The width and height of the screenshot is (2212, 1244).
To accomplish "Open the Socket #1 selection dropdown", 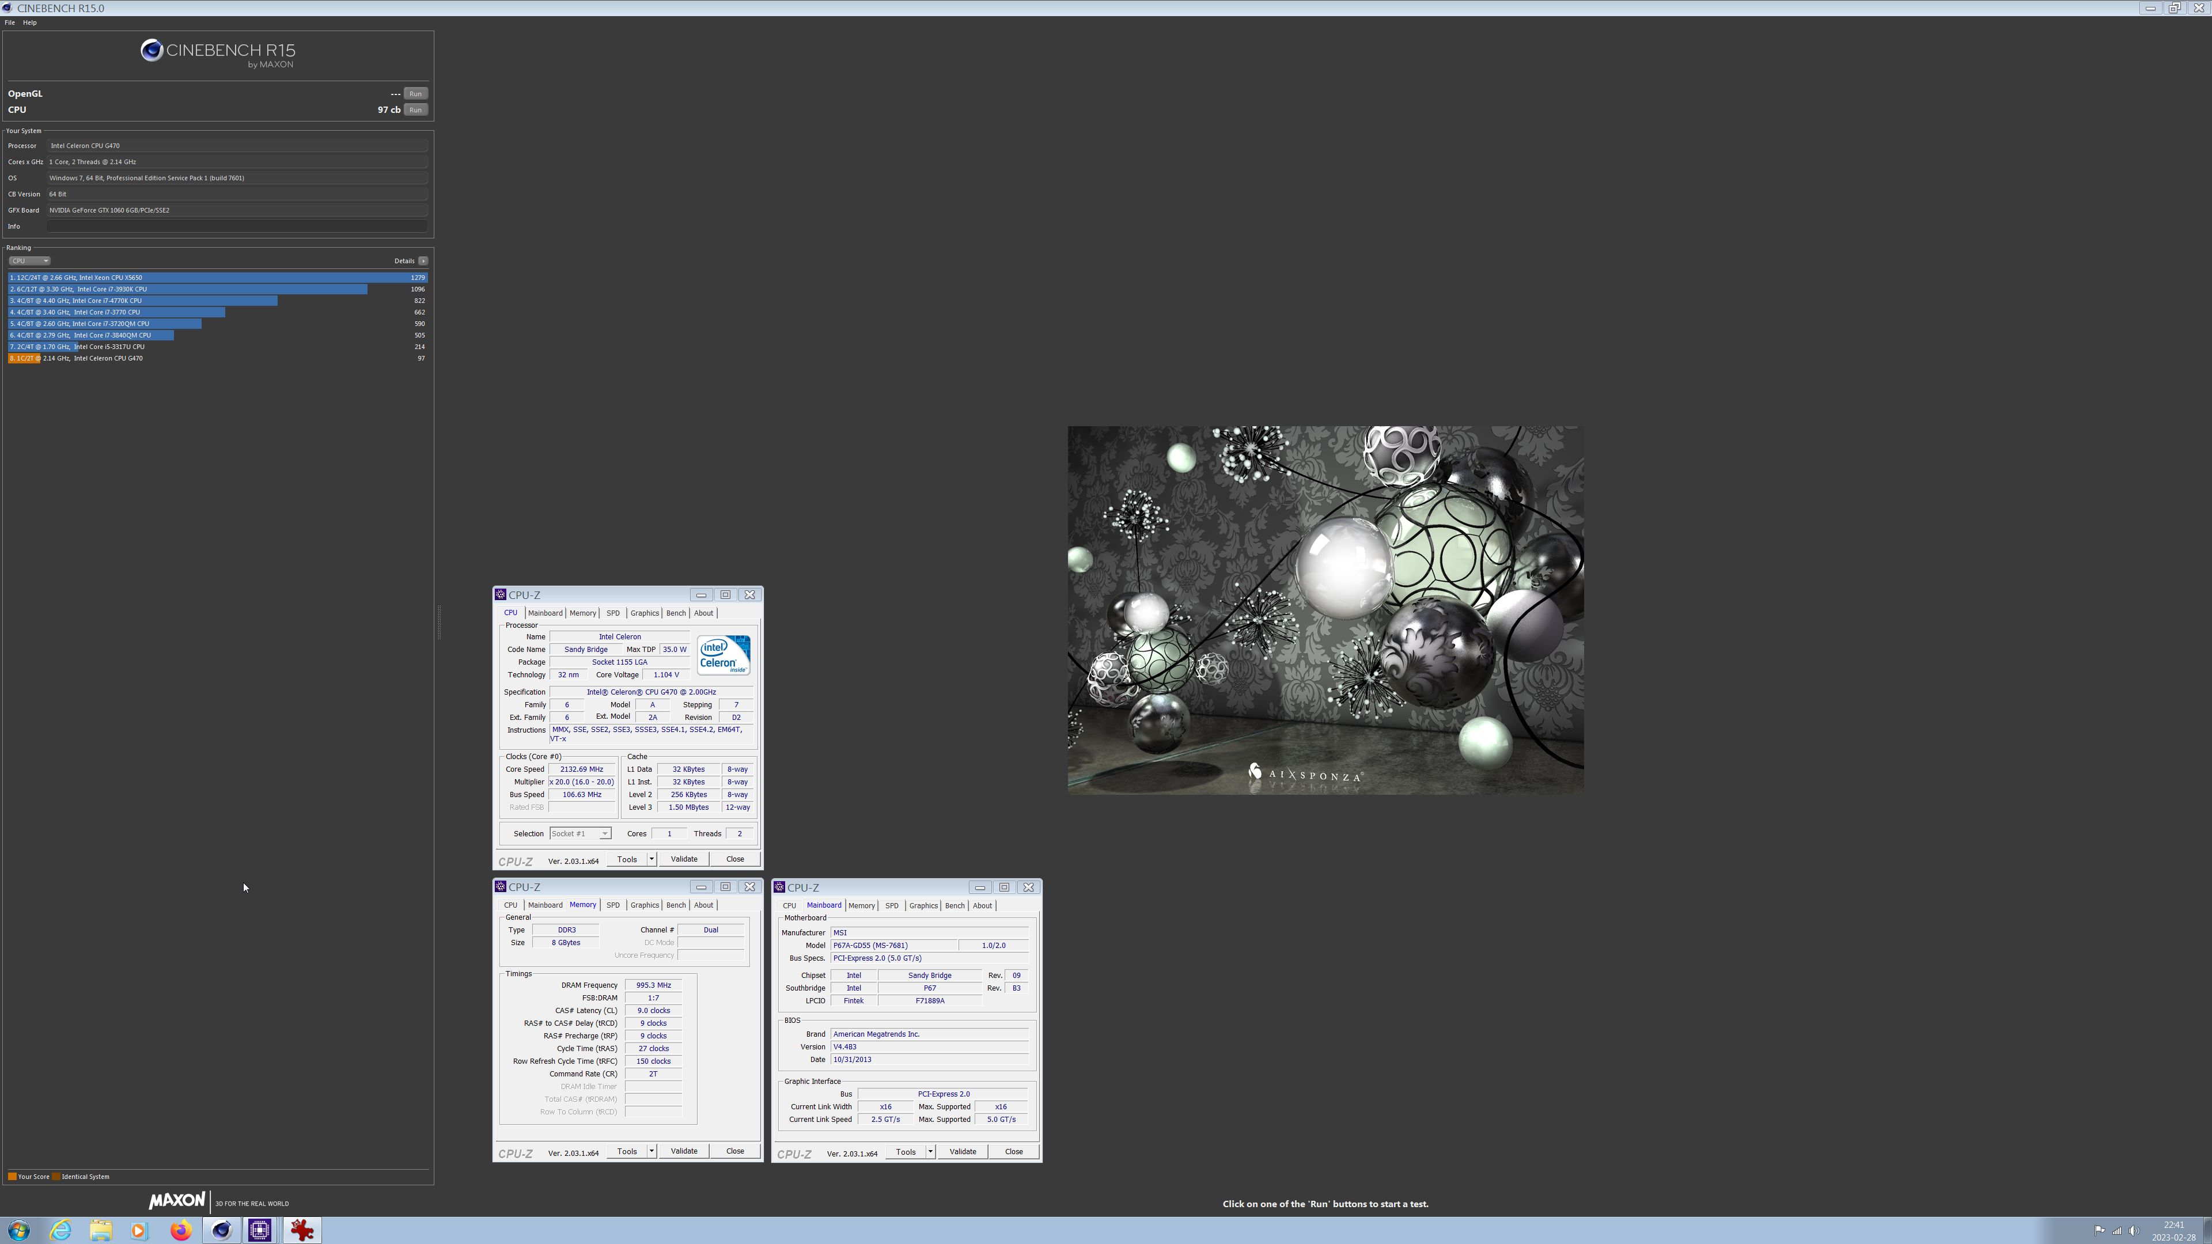I will click(581, 833).
